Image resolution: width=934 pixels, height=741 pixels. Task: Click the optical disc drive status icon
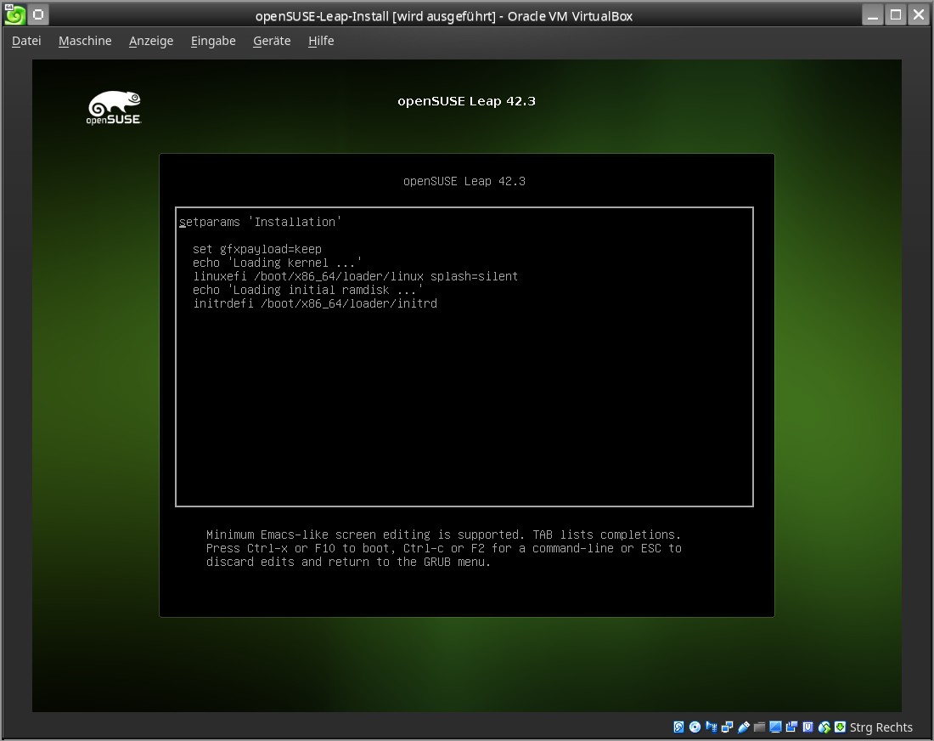695,727
